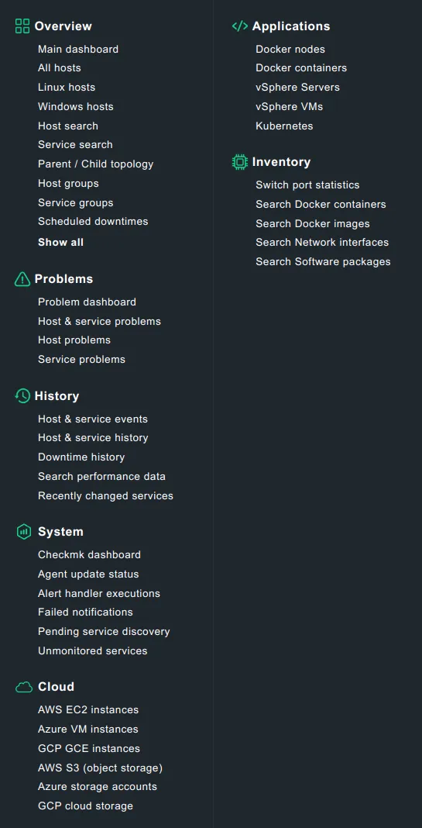Click the Cloud icon
The height and width of the screenshot is (828, 422).
coord(24,687)
